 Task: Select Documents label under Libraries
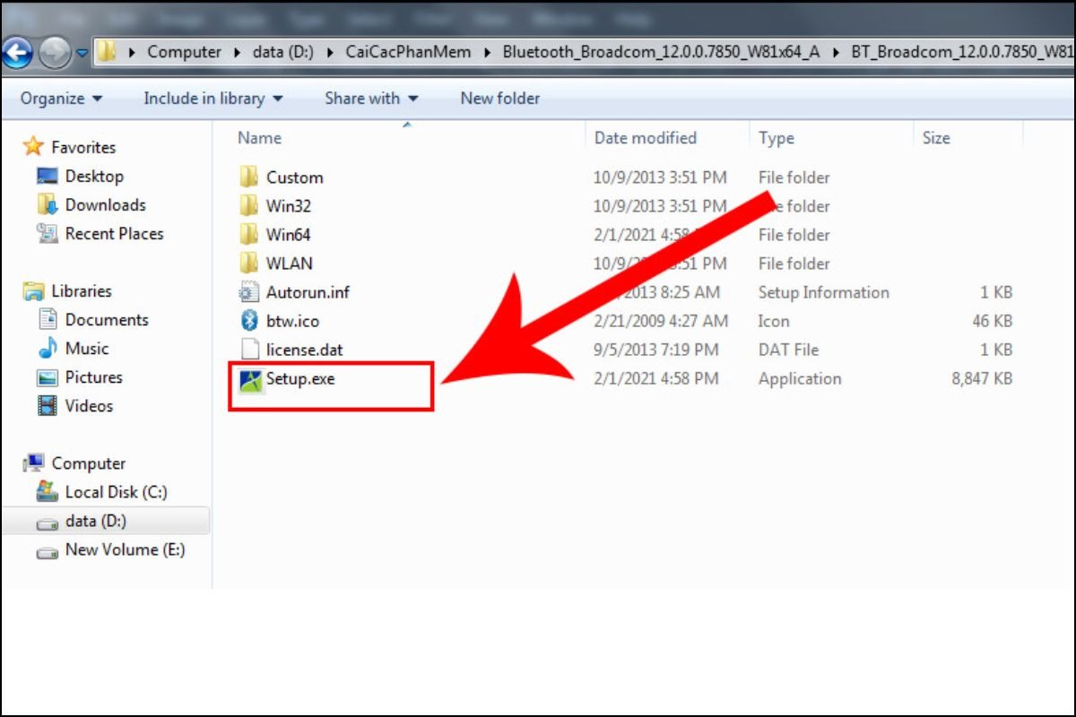tap(107, 319)
